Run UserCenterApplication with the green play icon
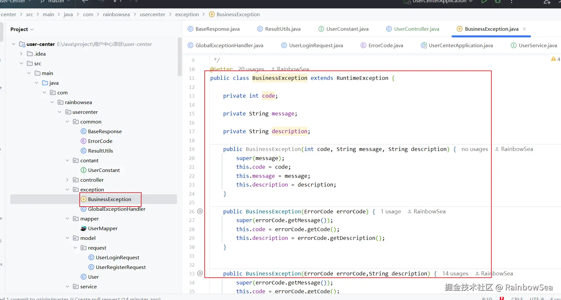The height and width of the screenshot is (300, 561). (x=484, y=2)
